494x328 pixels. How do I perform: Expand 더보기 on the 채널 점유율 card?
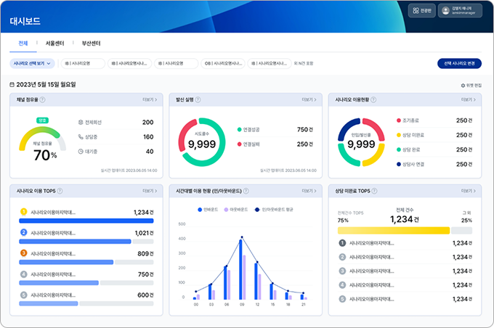149,99
